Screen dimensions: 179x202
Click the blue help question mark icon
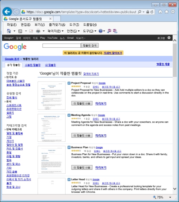click(x=101, y=31)
